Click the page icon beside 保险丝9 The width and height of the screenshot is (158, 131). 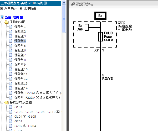(x=11, y=65)
